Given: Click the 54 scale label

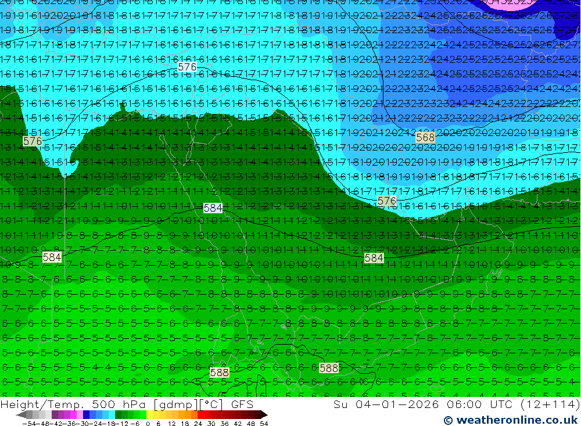Looking at the screenshot, I should coord(264,424).
